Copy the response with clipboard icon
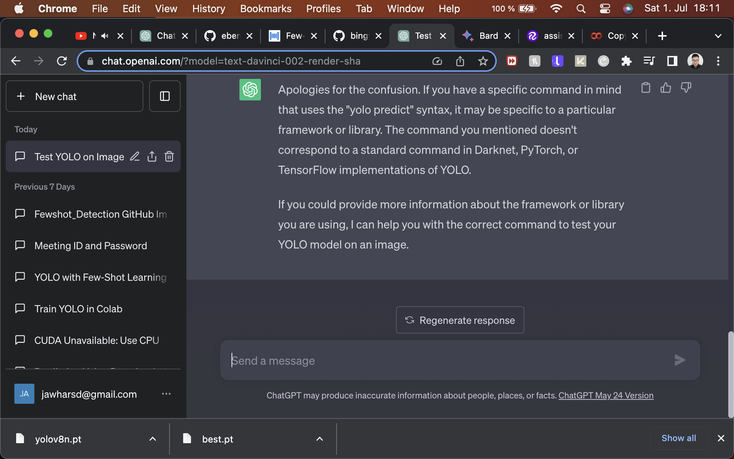734x459 pixels. pos(645,87)
